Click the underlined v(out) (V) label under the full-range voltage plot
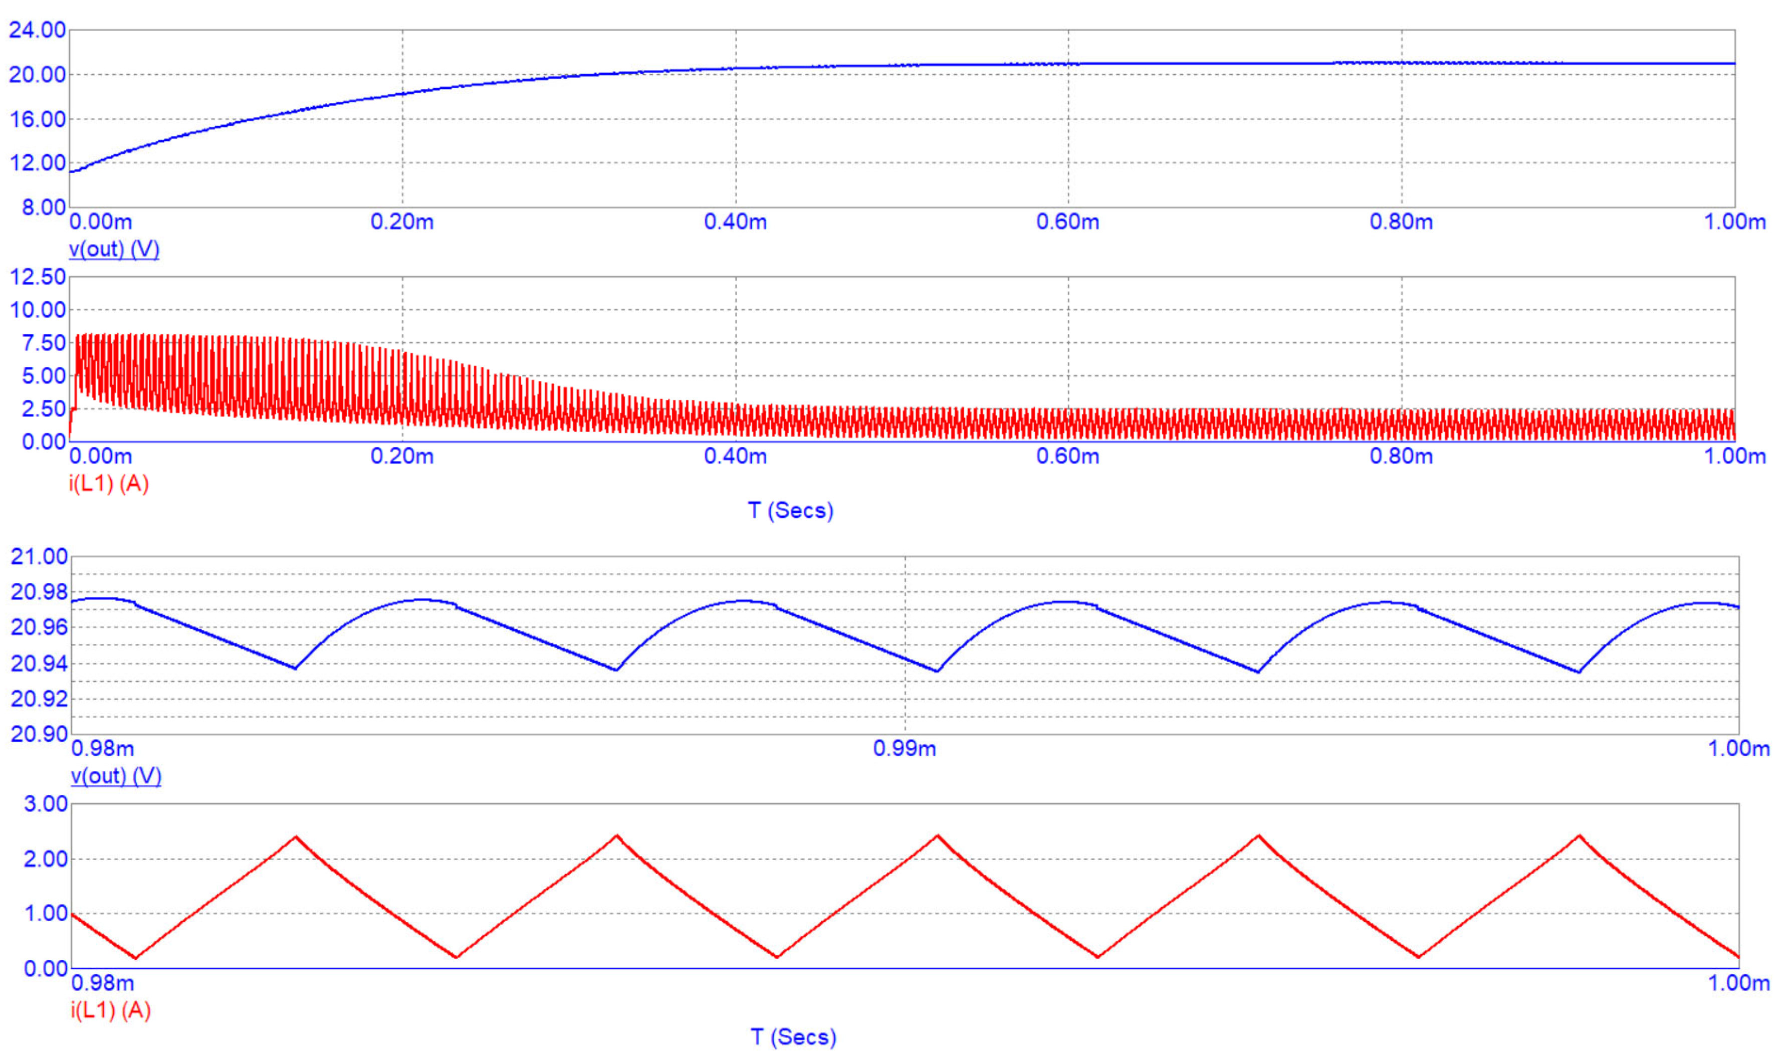Viewport: 1784px width, 1064px height. pyautogui.click(x=114, y=249)
